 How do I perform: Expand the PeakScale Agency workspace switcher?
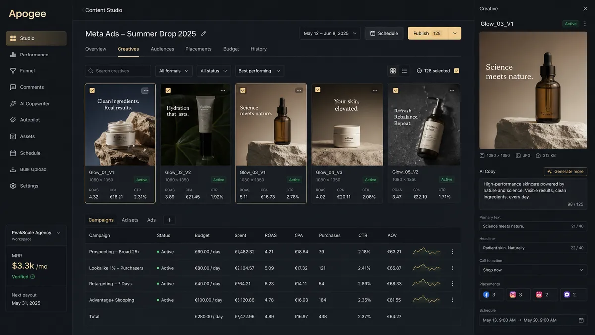(36, 235)
